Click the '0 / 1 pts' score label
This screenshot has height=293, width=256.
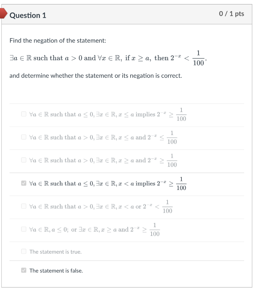click(x=232, y=13)
